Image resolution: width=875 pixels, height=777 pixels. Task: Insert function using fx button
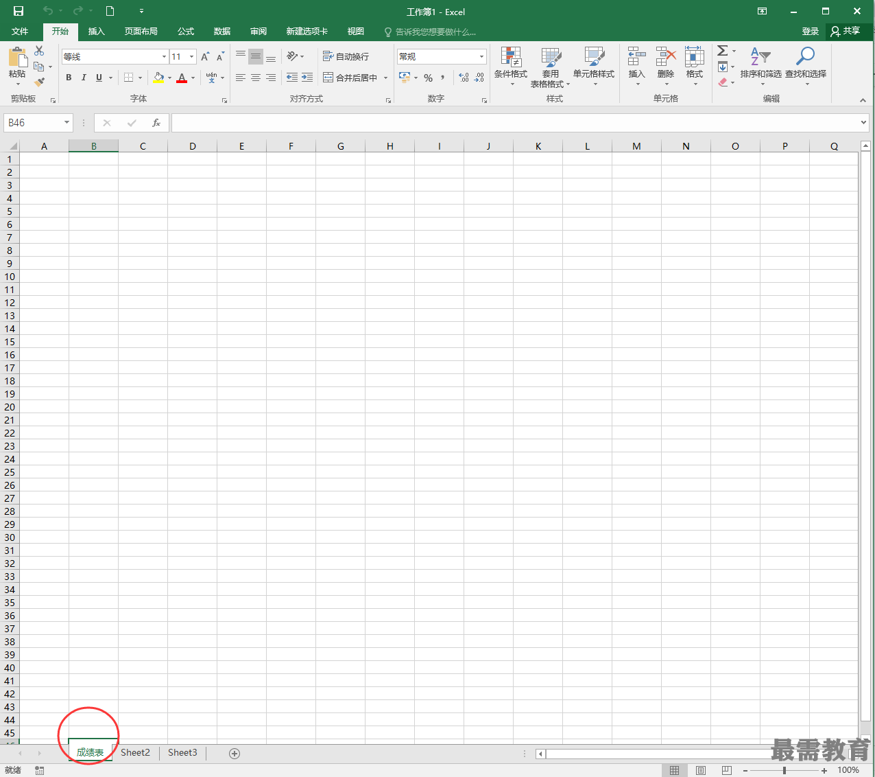[156, 123]
